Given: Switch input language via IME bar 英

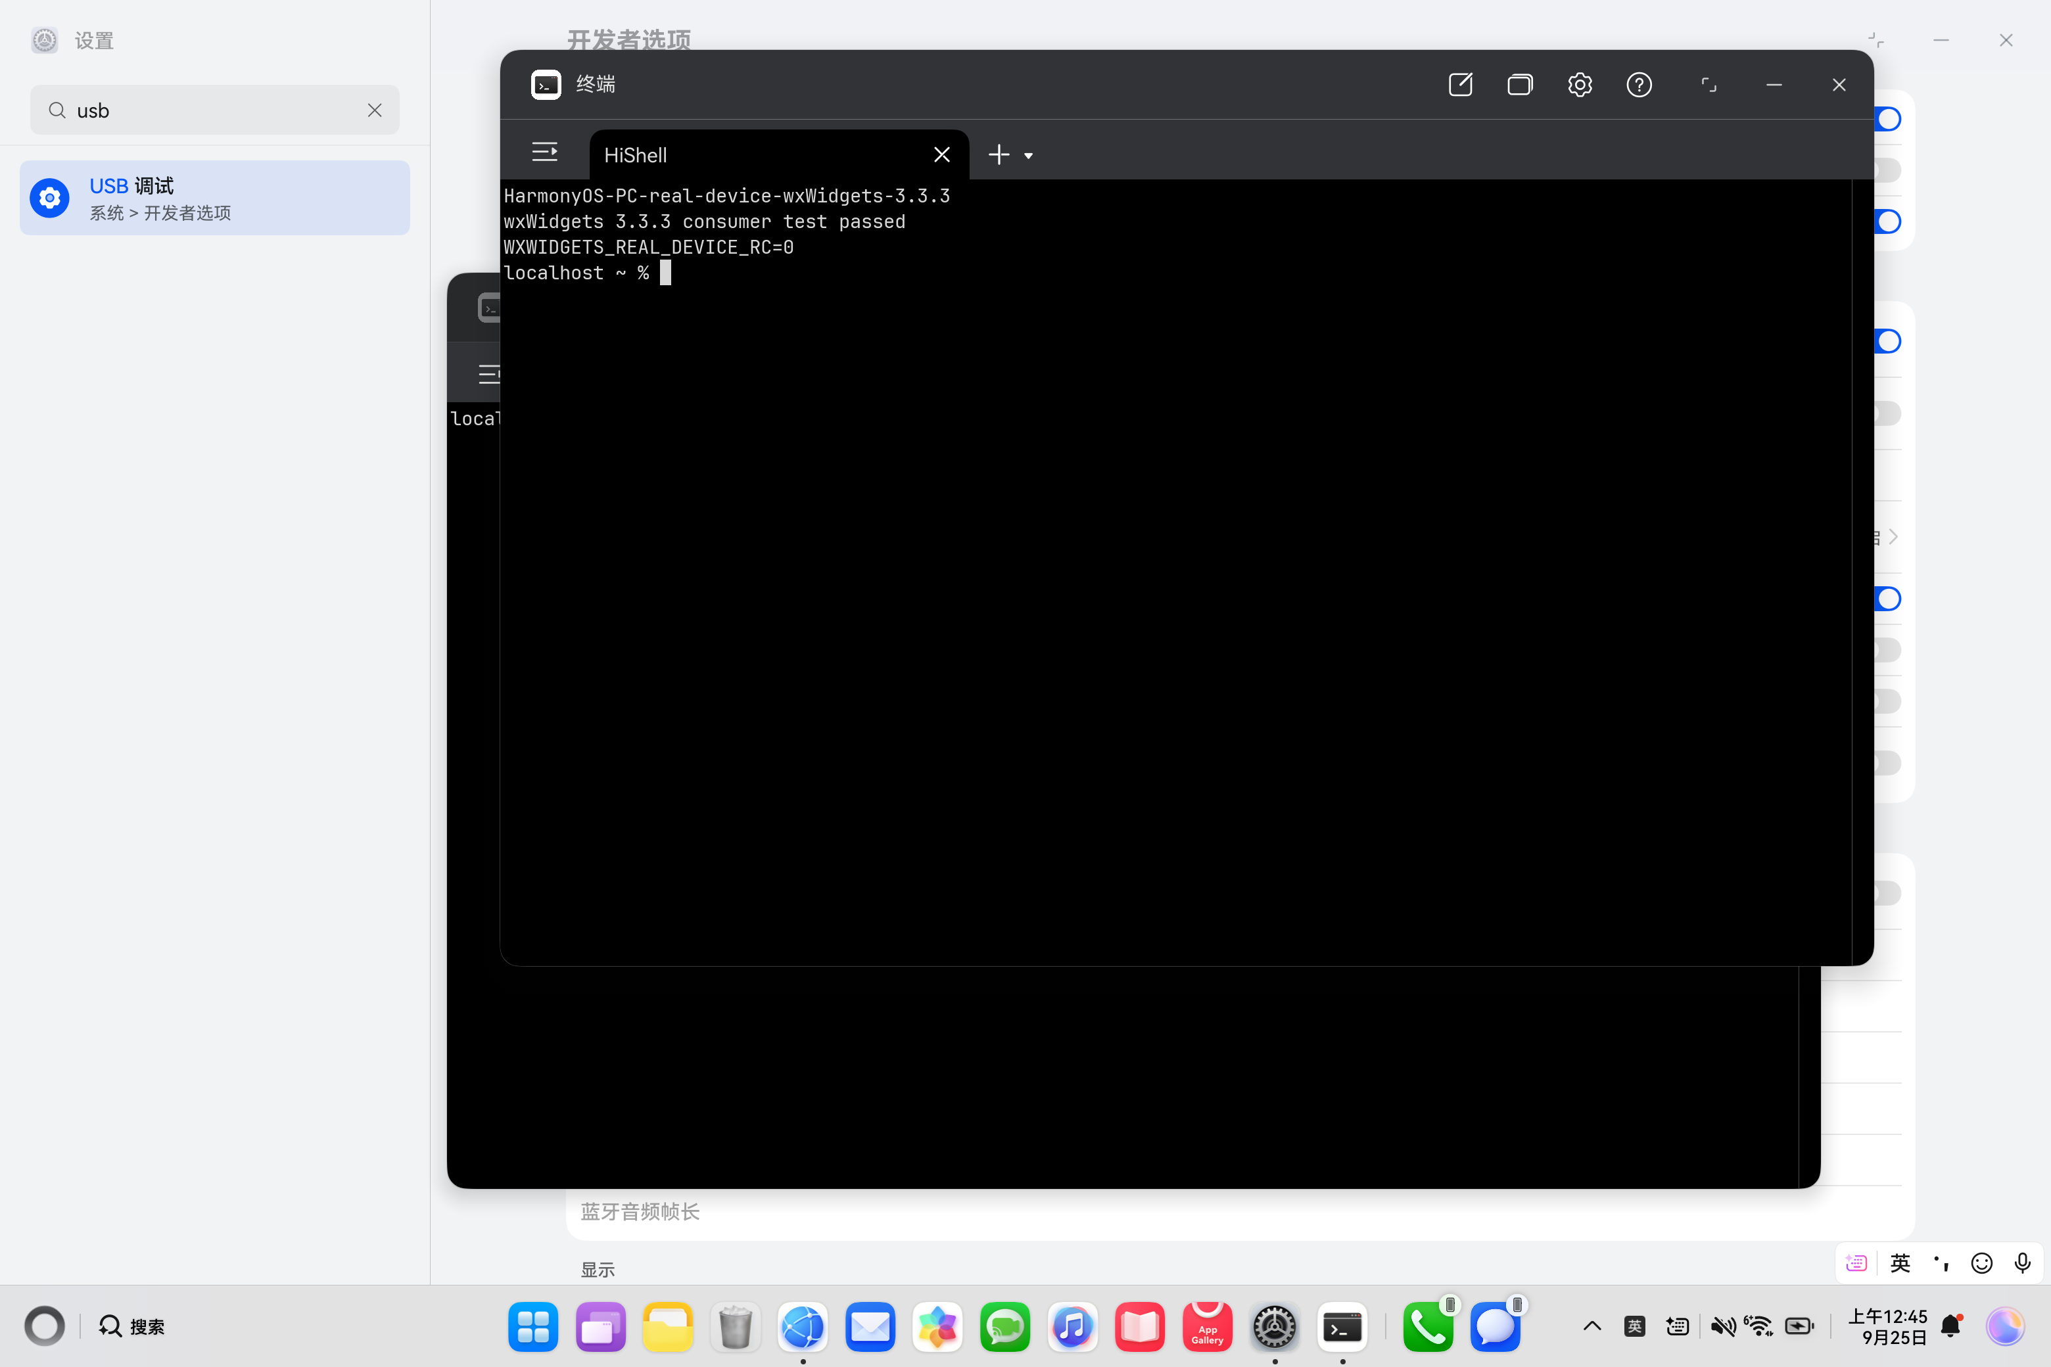Looking at the screenshot, I should point(1900,1263).
